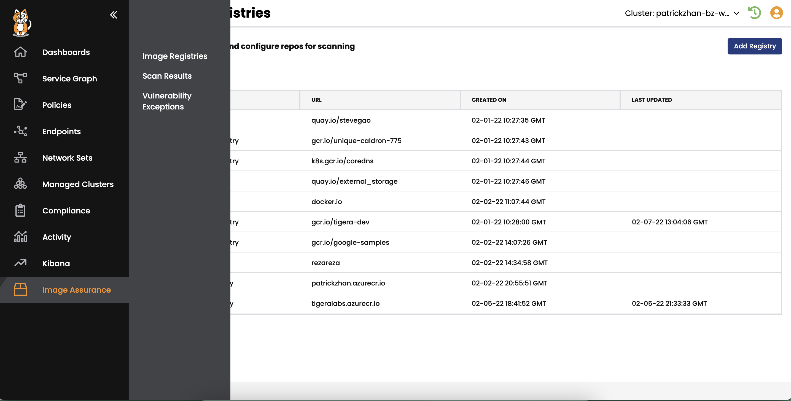Screen dimensions: 791x401
Task: Navigate to Endpoints
Action: point(62,131)
